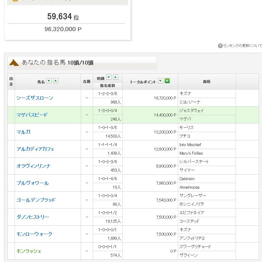
Task: Open horse アルカディアカフェ
Action: tap(35, 149)
